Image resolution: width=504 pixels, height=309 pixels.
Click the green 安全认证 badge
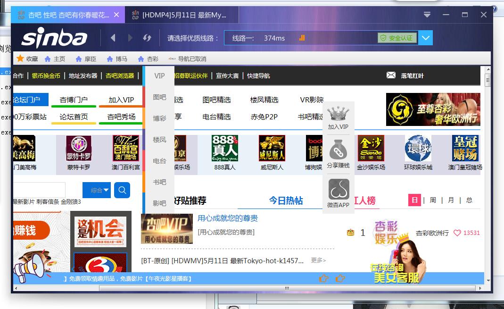click(x=397, y=38)
